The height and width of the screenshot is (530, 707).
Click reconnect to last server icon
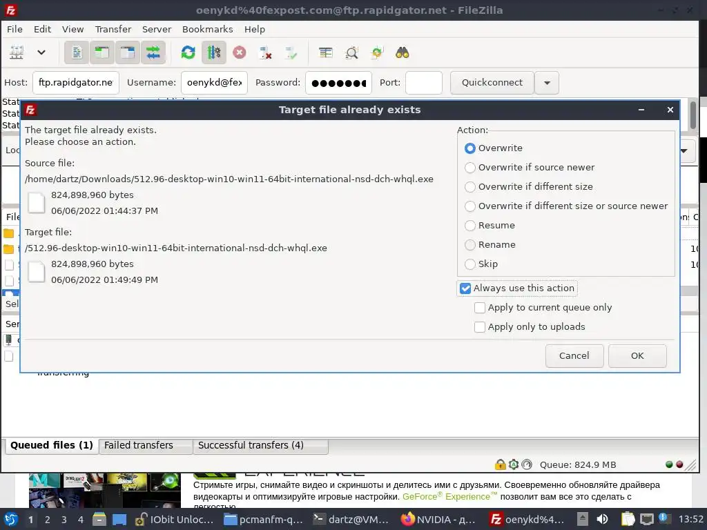291,52
